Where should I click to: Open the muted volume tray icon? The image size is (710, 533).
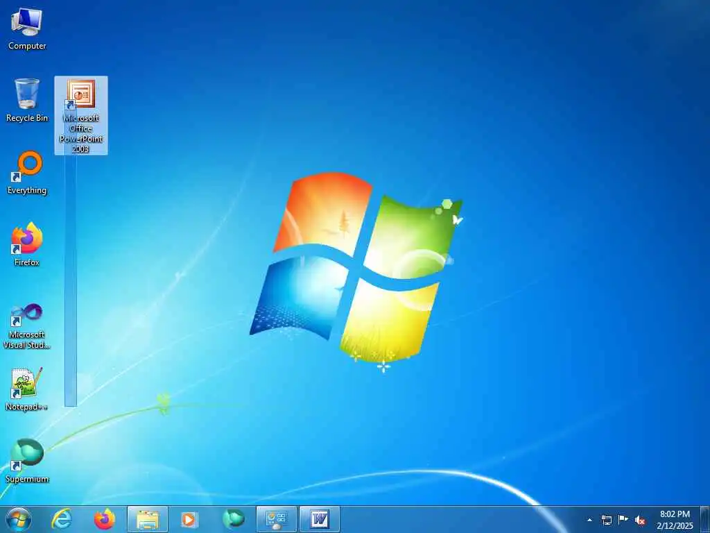(x=640, y=521)
